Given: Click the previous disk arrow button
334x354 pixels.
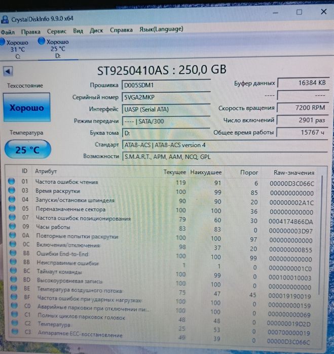Looking at the screenshot, I should 8,71.
